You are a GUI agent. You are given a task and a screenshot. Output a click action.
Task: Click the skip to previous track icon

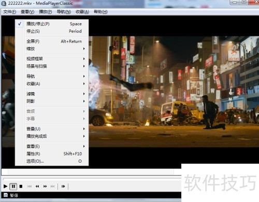coord(30,186)
